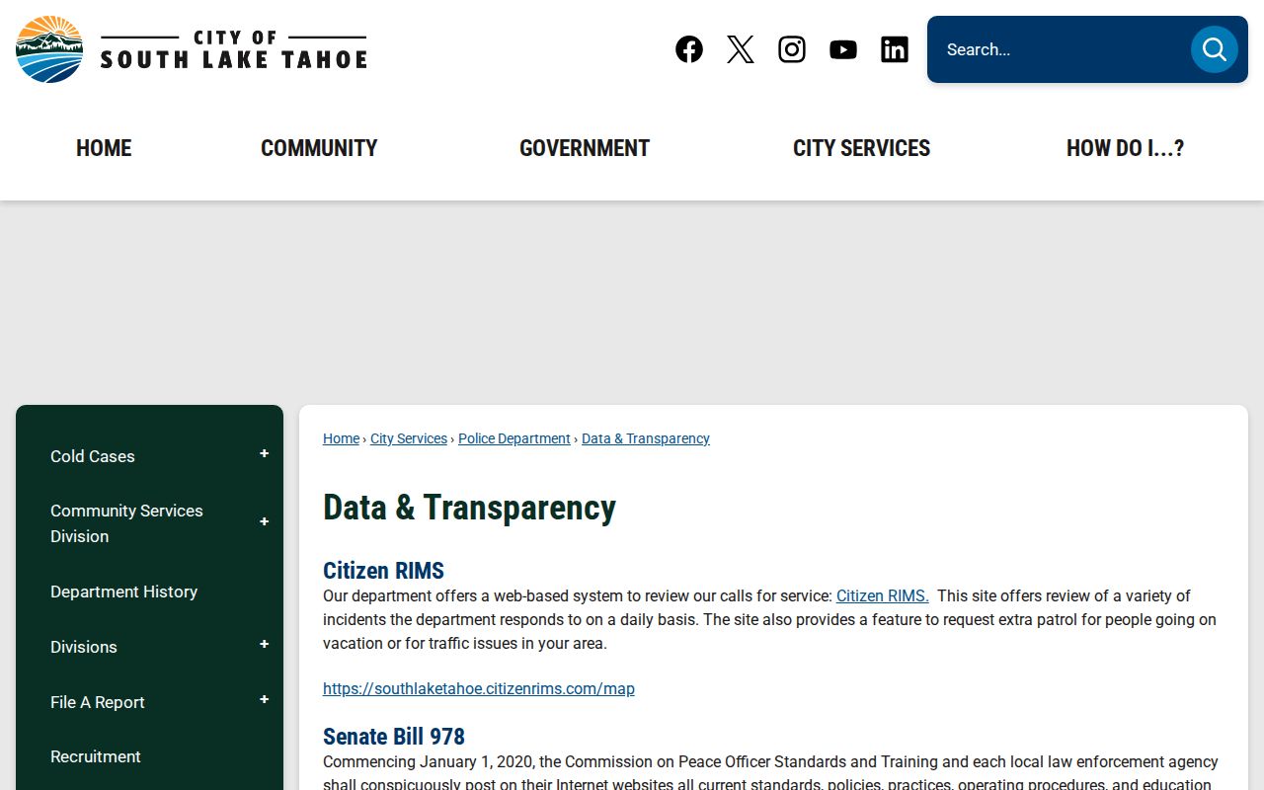The image size is (1264, 790).
Task: Expand the Divisions sidebar section
Action: (264, 645)
